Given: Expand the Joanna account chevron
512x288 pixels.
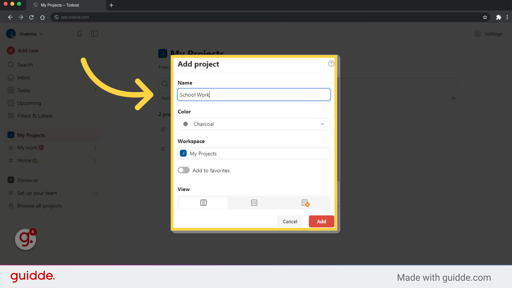Looking at the screenshot, I should [x=41, y=34].
